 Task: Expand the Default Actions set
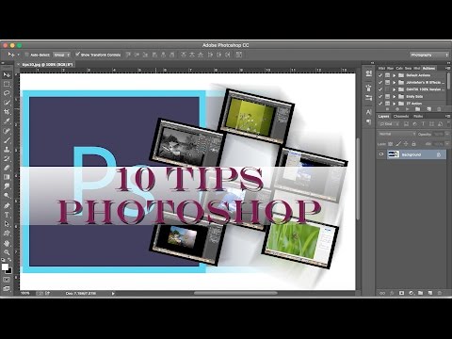point(395,75)
